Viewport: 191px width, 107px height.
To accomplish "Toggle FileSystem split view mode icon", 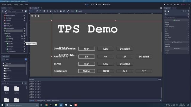I will (26, 59).
